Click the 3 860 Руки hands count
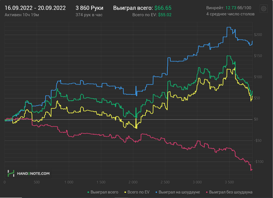Screen dimensions: 273x198 pos(89,8)
